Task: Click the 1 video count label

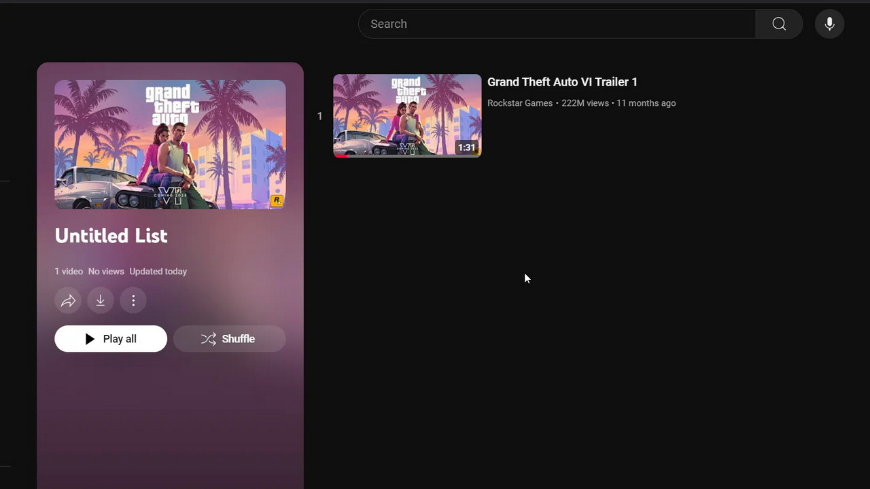Action: (x=69, y=272)
